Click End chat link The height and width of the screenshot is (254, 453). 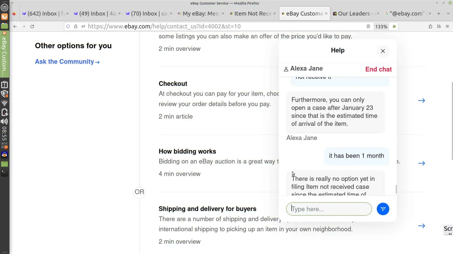pos(378,69)
